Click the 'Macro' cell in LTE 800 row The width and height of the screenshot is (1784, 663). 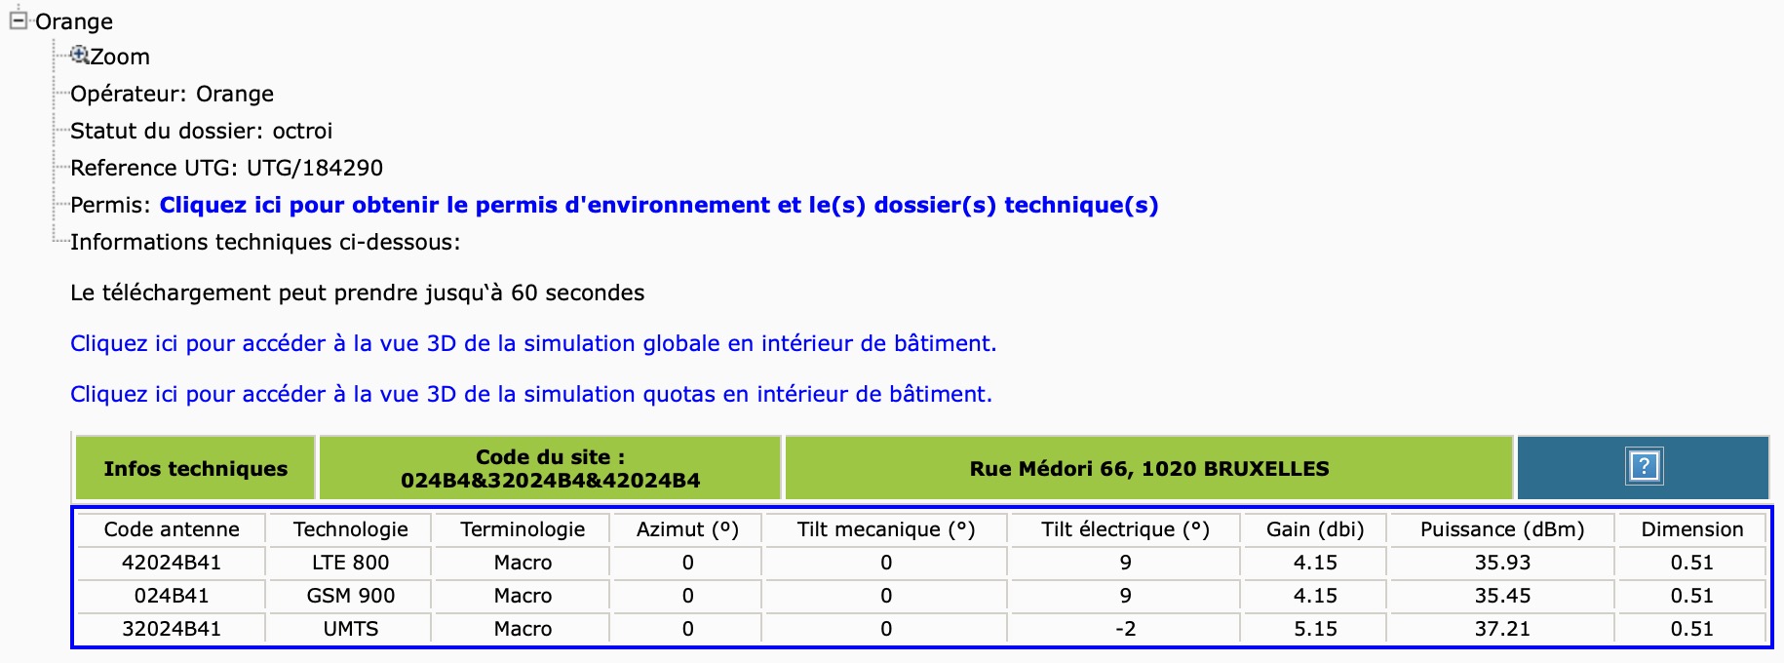point(523,563)
